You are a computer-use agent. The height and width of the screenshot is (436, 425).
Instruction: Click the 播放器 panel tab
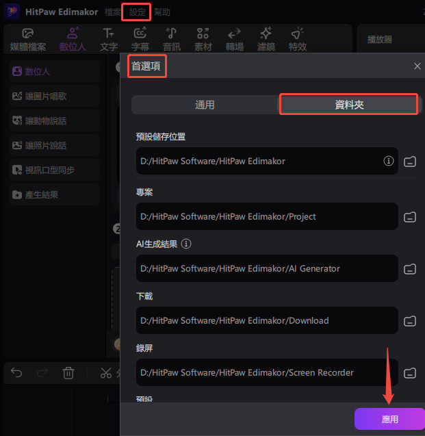(379, 40)
